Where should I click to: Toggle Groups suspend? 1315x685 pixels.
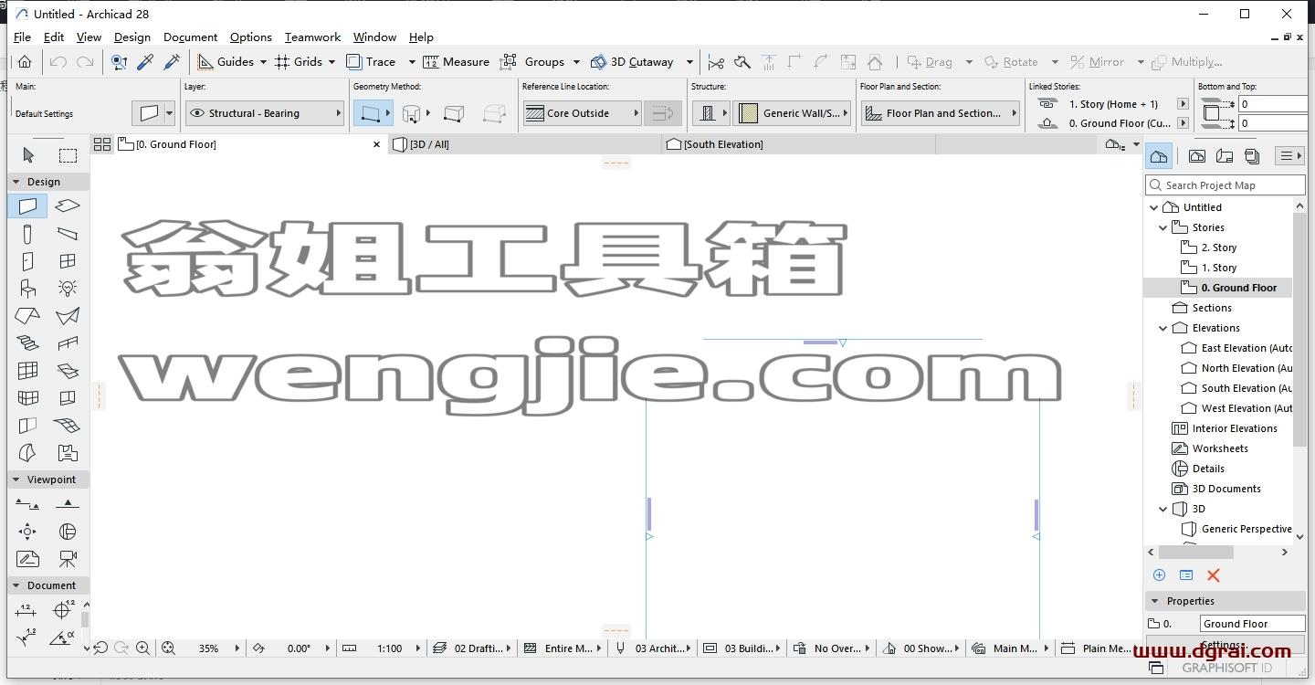tap(532, 62)
